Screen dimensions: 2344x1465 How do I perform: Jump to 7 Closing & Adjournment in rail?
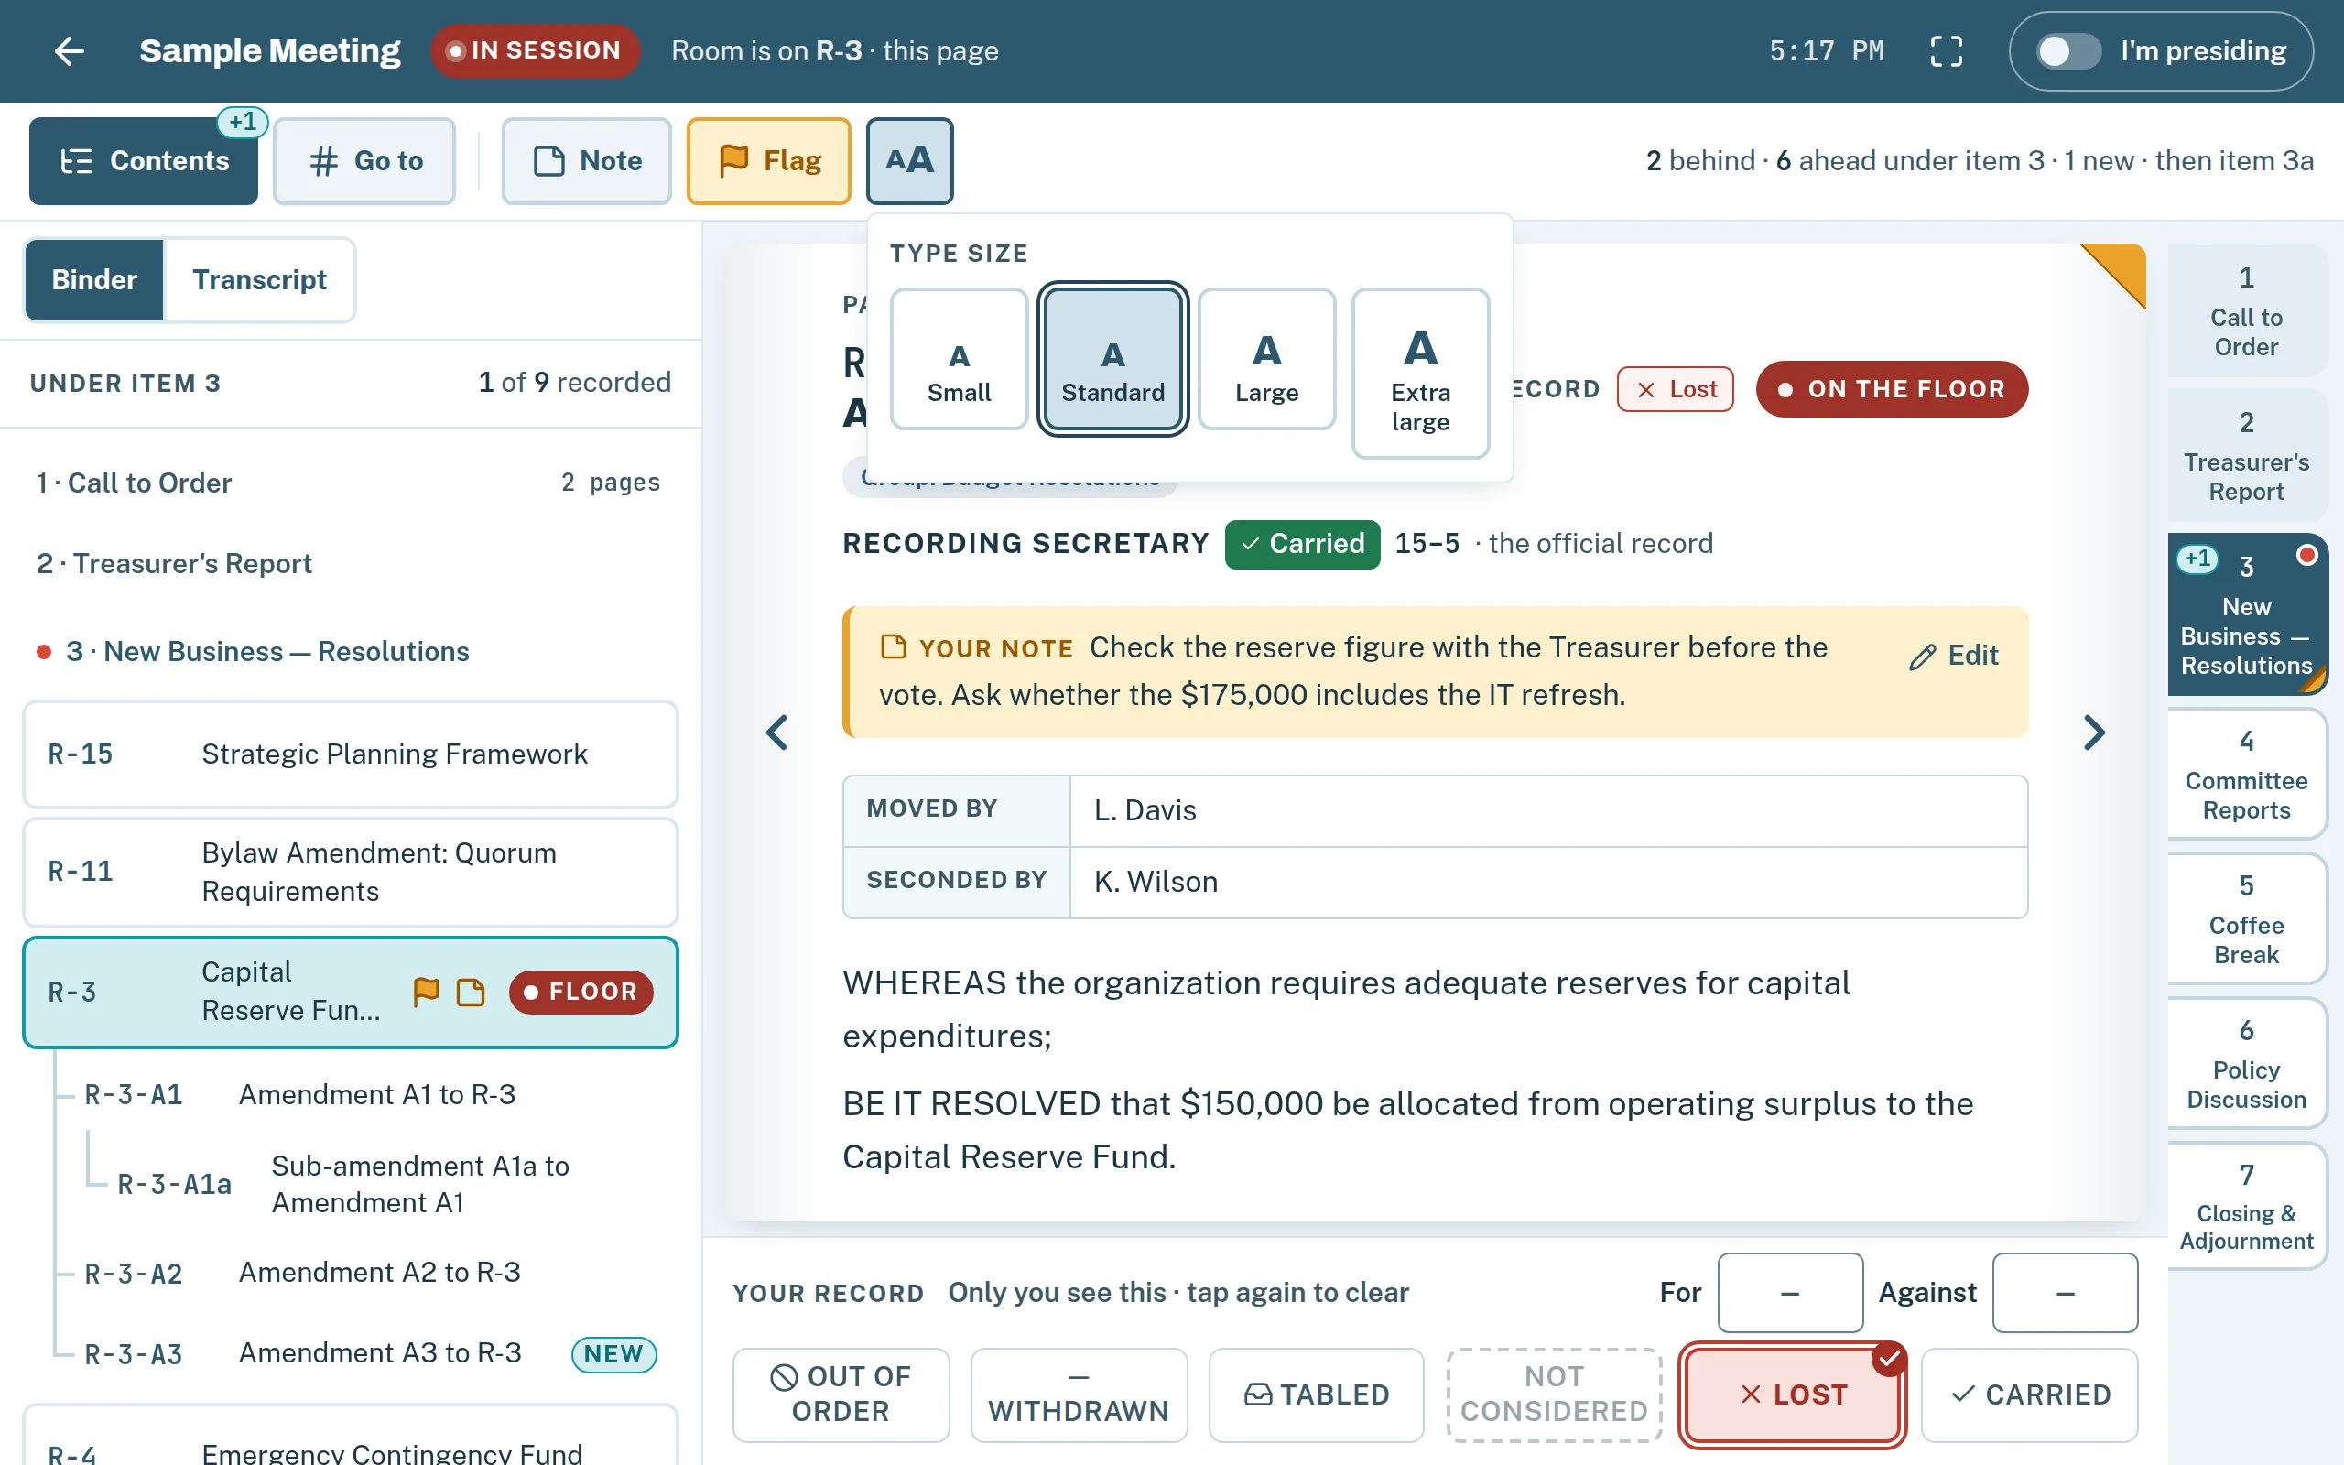pyautogui.click(x=2246, y=1206)
